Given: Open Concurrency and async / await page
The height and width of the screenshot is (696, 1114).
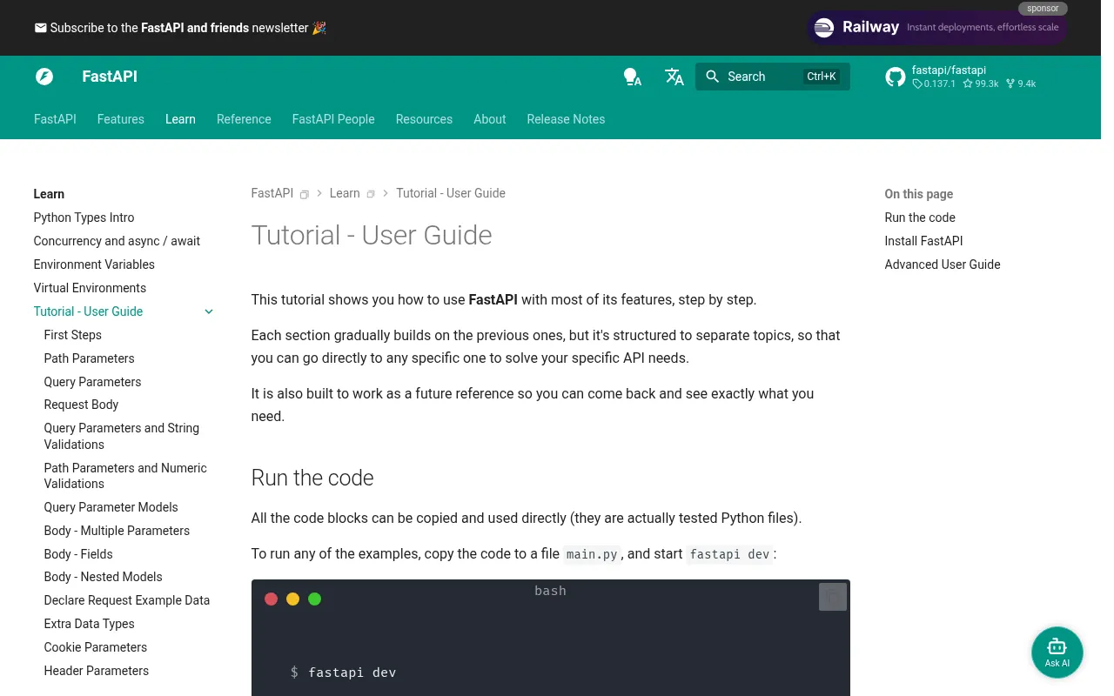Looking at the screenshot, I should 117,241.
